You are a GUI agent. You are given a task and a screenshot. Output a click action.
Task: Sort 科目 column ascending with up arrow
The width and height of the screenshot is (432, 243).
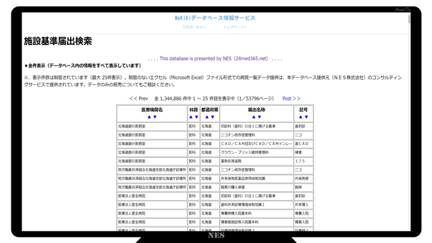(190, 117)
